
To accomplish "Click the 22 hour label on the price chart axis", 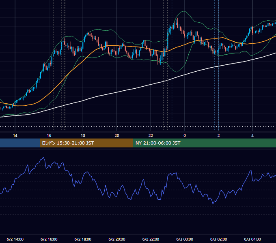I will click(151, 136).
